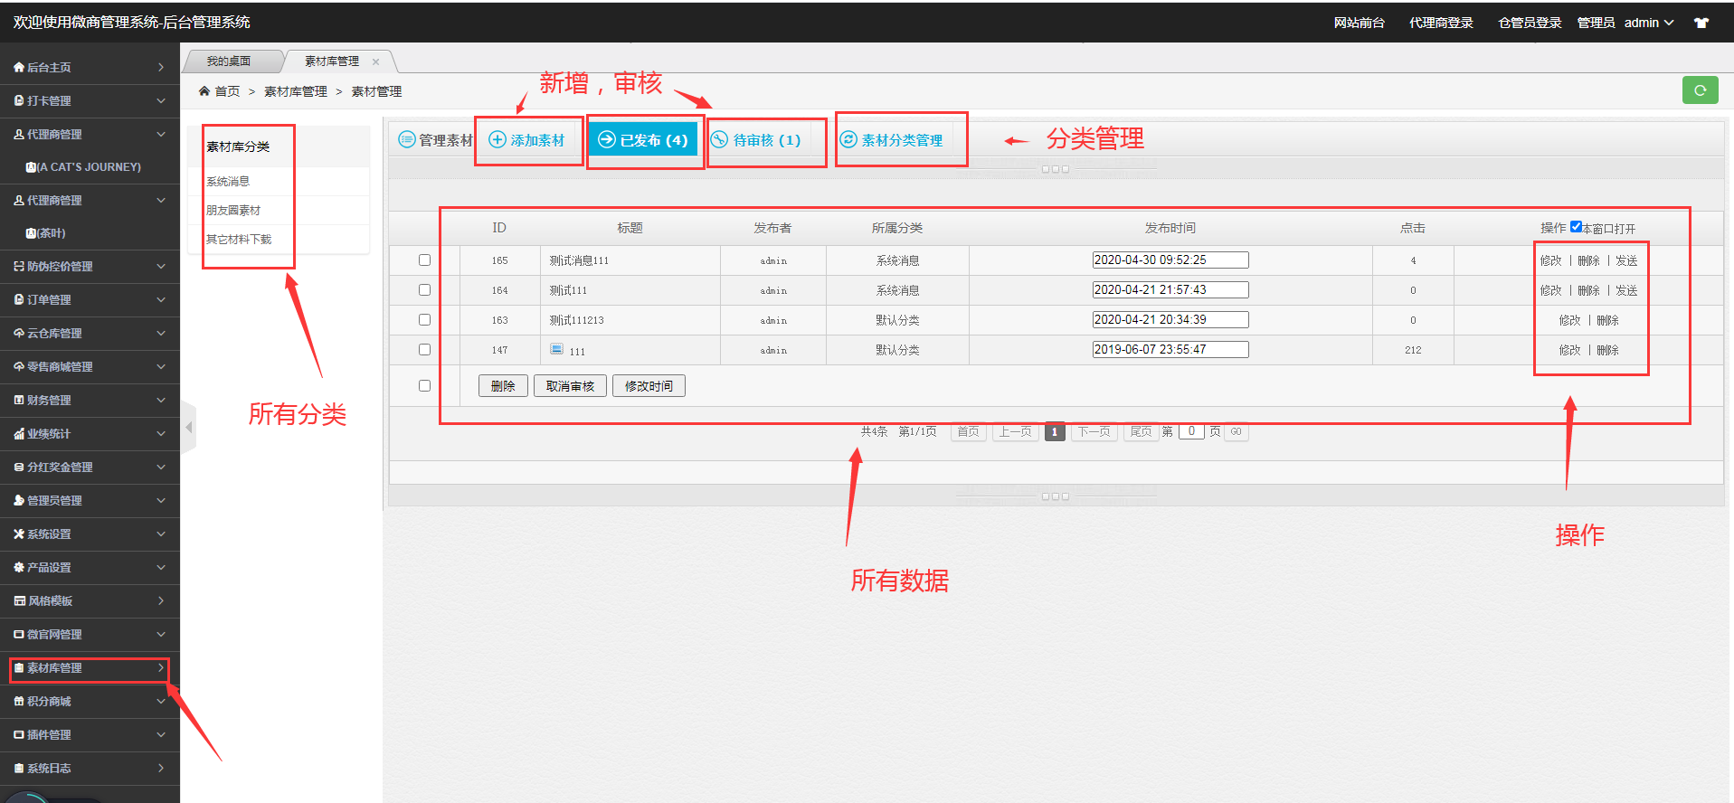Viewport: 1734px width, 803px height.
Task: Click the home icon in breadcrumb
Action: 204,90
